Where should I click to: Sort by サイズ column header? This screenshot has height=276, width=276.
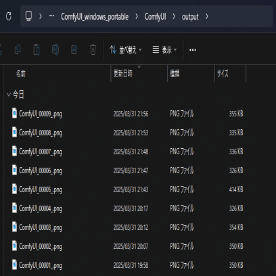230,74
